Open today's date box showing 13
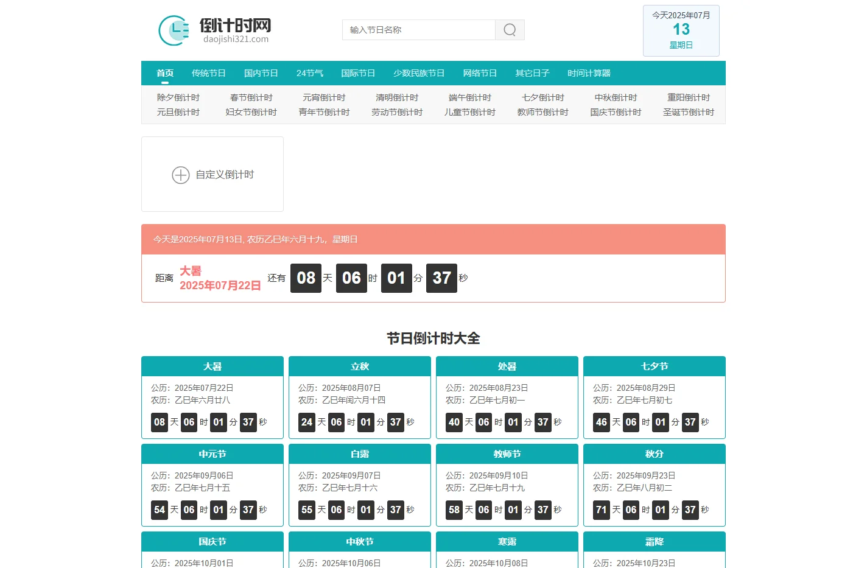Image resolution: width=867 pixels, height=568 pixels. point(681,30)
